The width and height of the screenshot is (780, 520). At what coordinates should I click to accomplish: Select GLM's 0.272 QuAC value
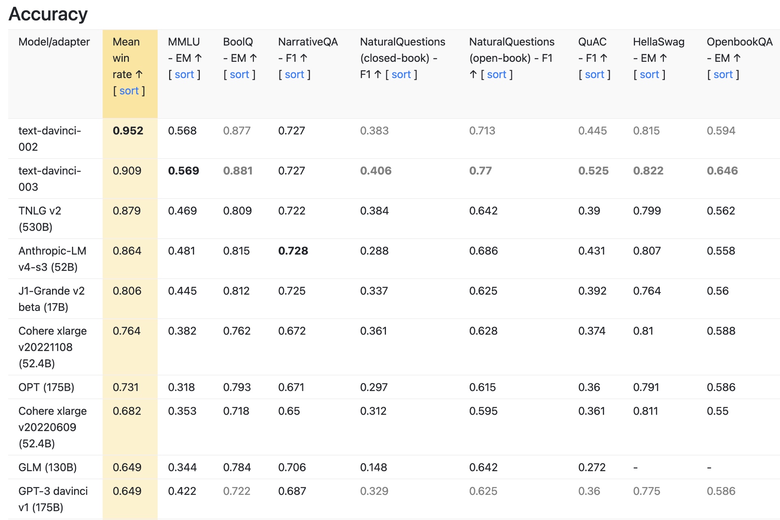pyautogui.click(x=592, y=467)
